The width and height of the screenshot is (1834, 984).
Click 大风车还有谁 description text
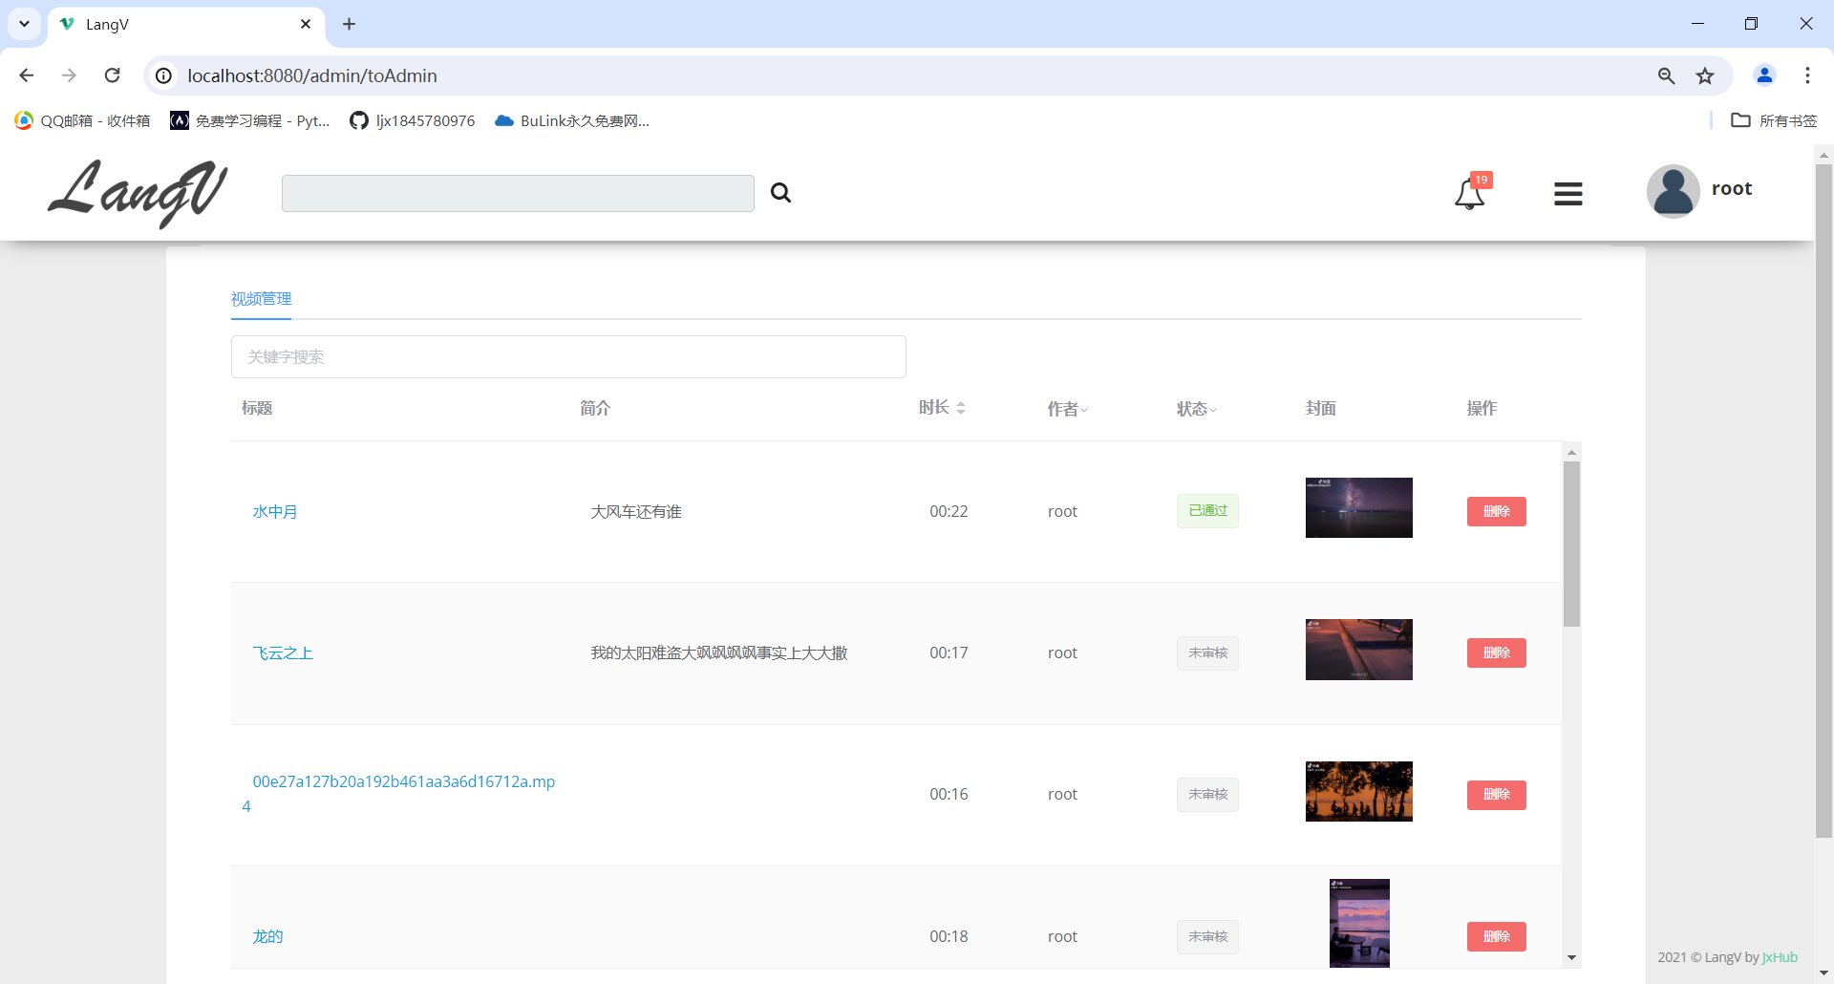pos(636,511)
